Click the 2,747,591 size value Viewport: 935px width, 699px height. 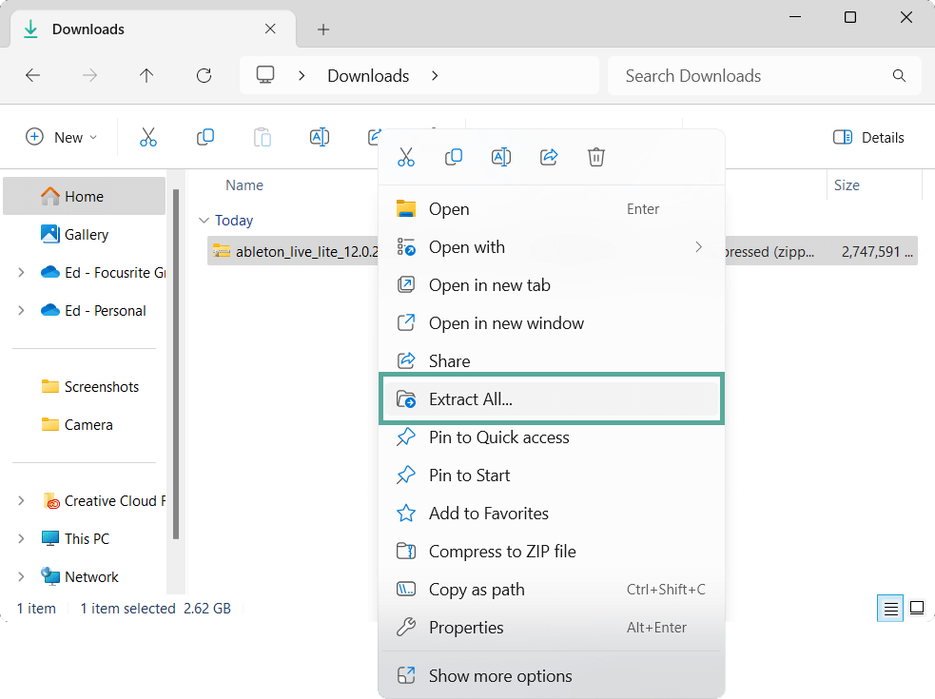[x=877, y=252]
